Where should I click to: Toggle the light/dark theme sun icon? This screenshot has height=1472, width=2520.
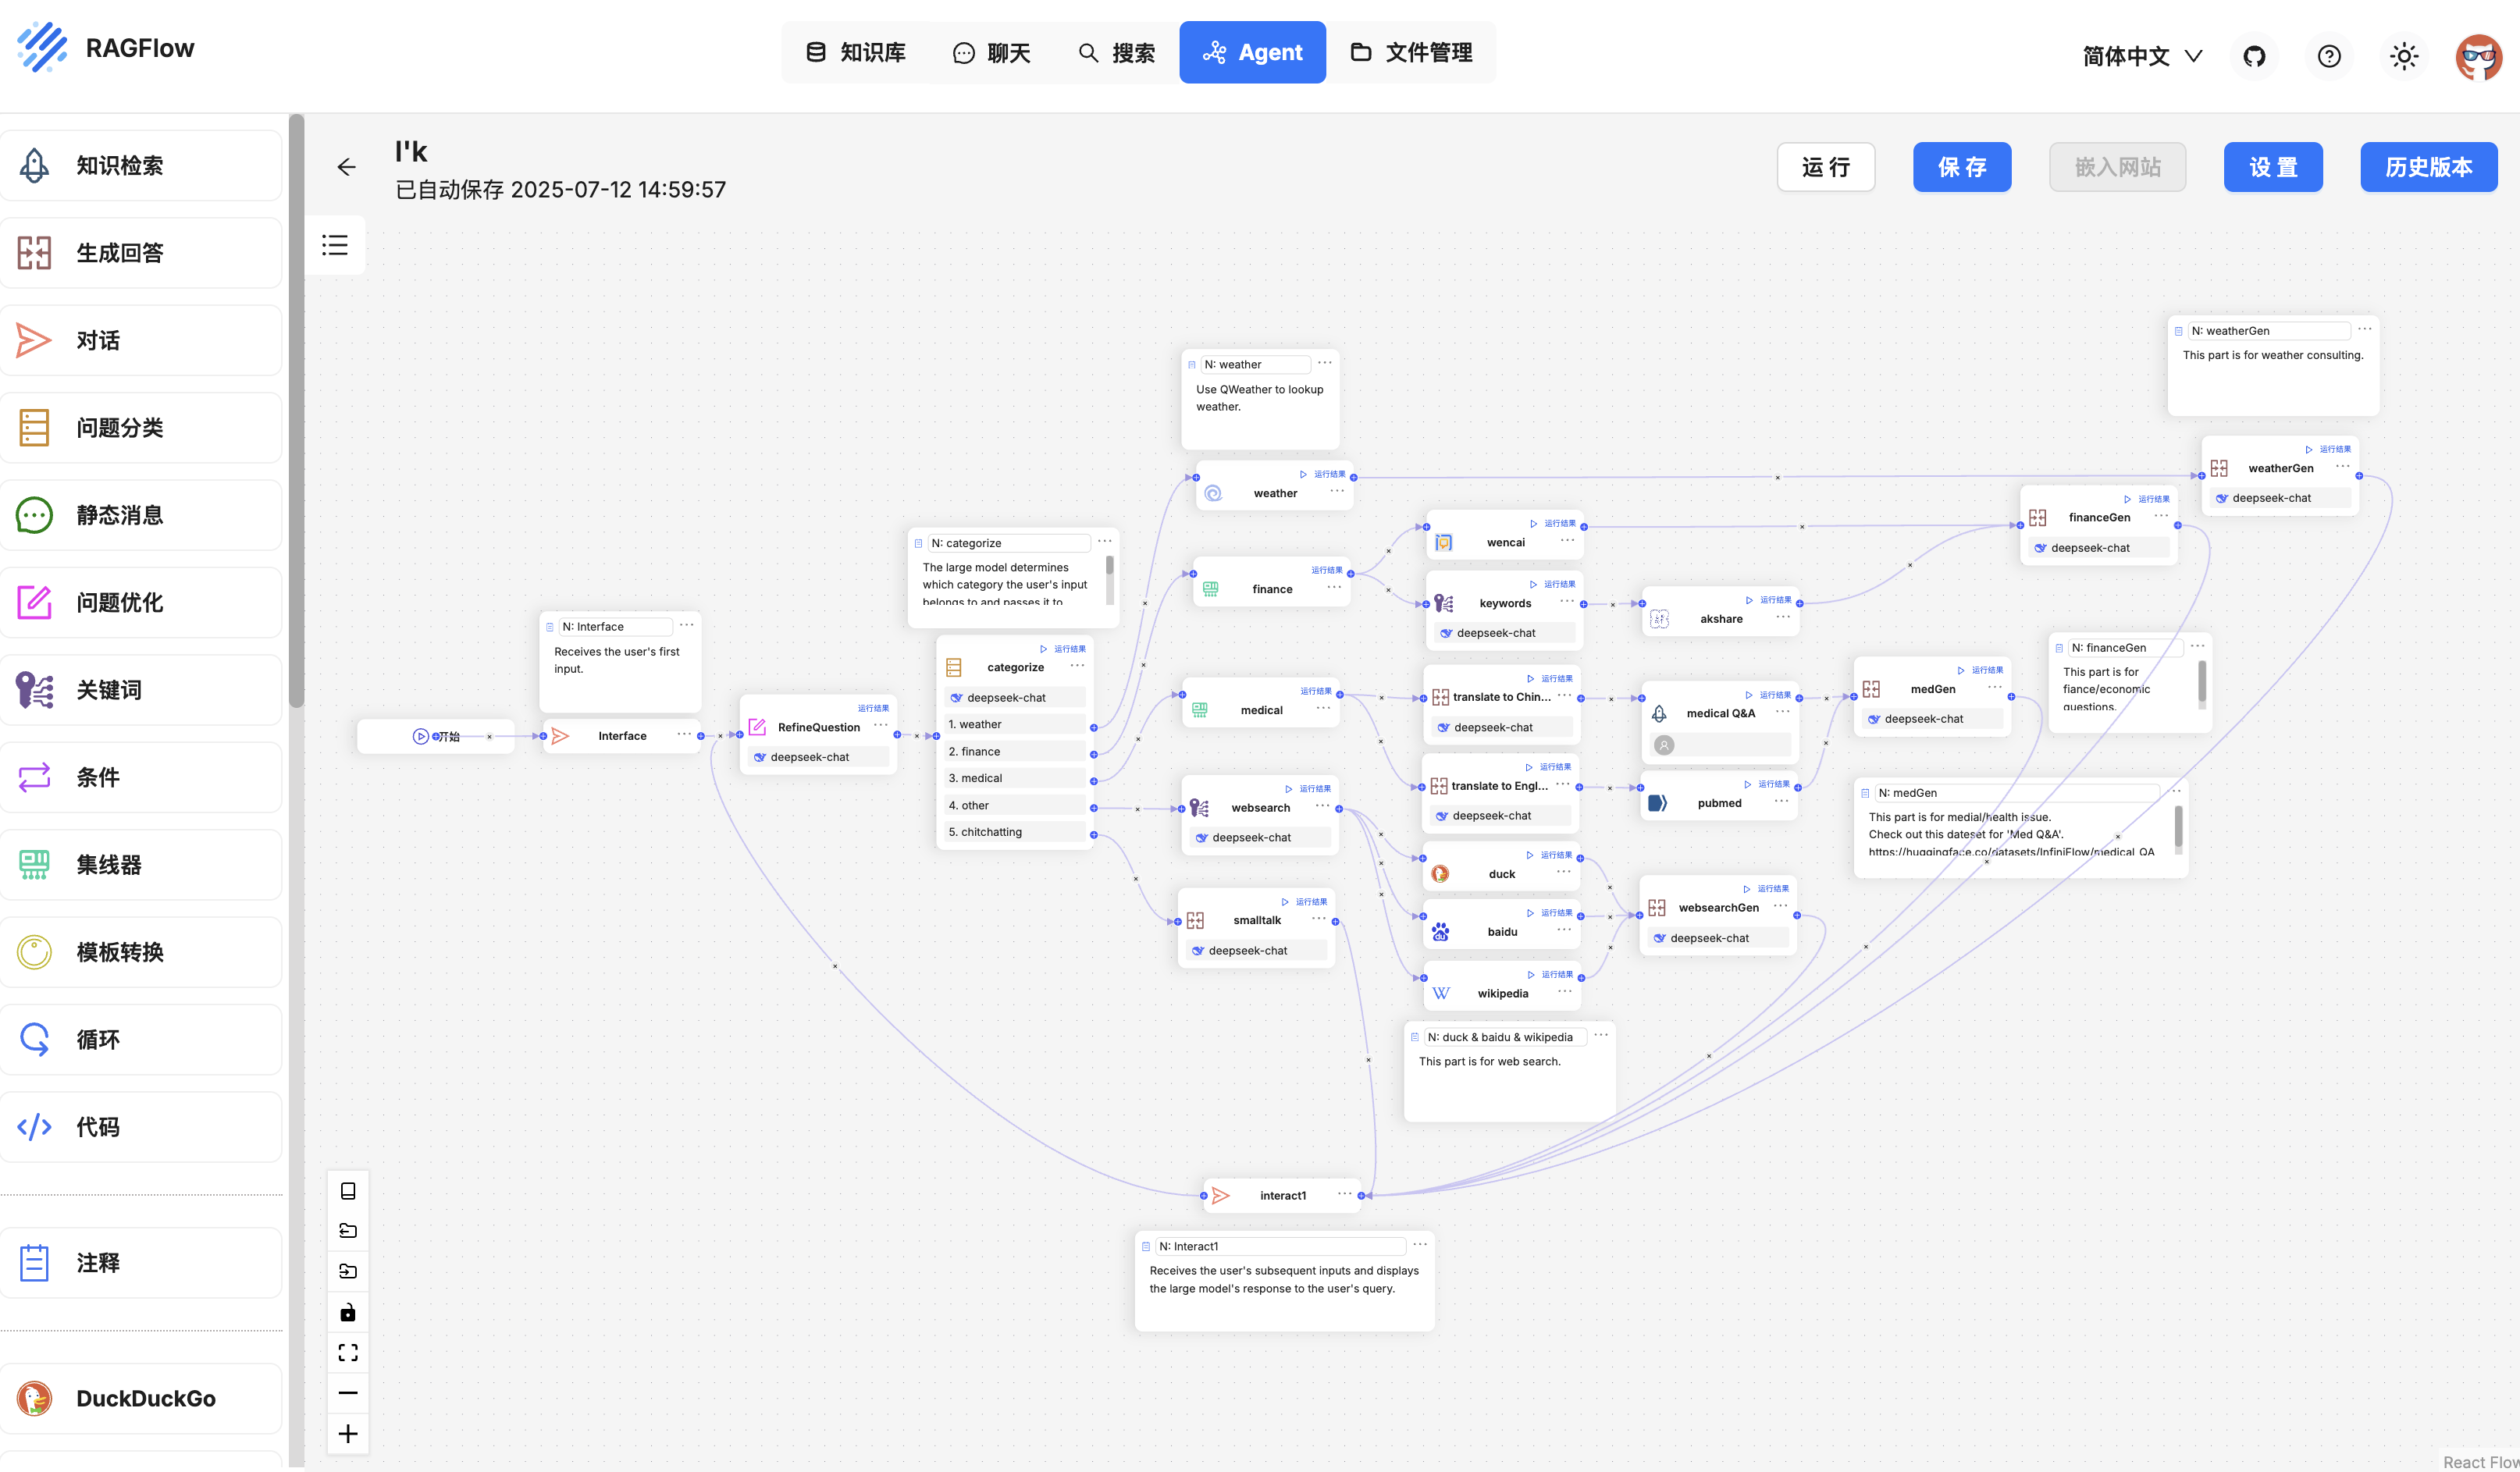(x=2404, y=56)
